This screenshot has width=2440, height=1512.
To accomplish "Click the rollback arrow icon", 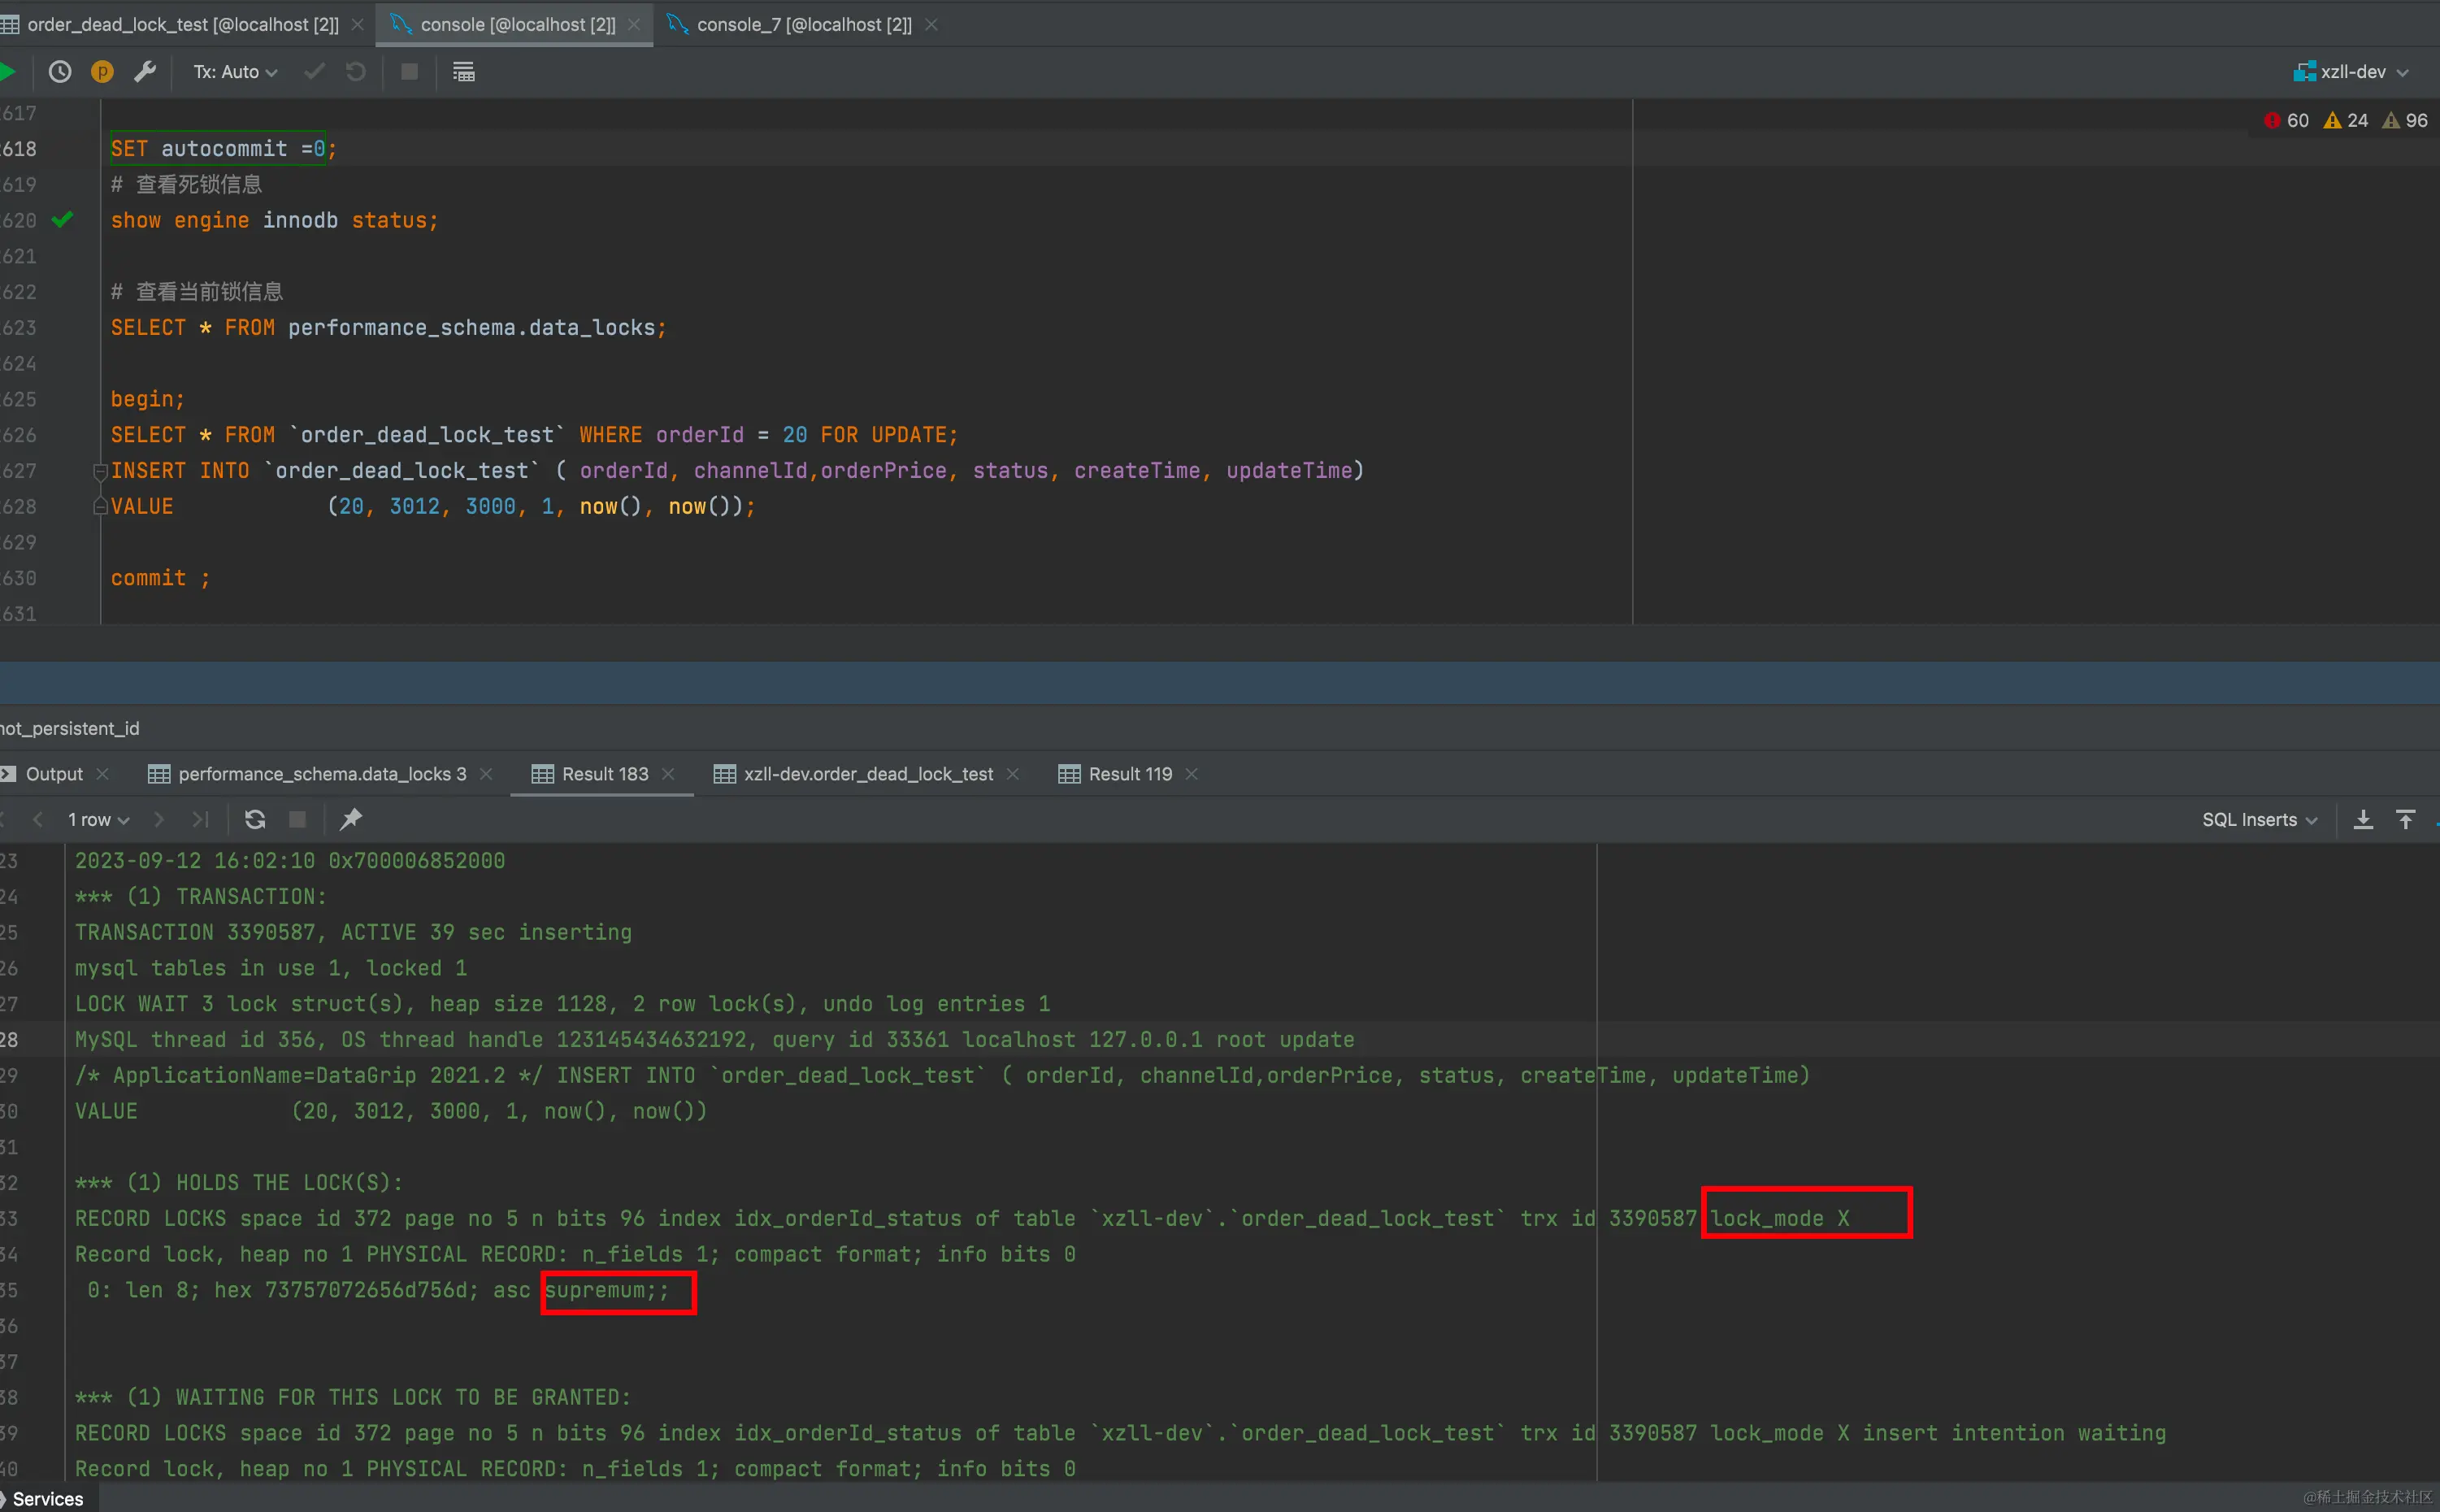I will click(x=356, y=72).
